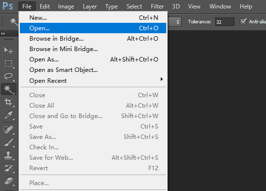
Task: Click the Close All menu entry
Action: (93, 106)
